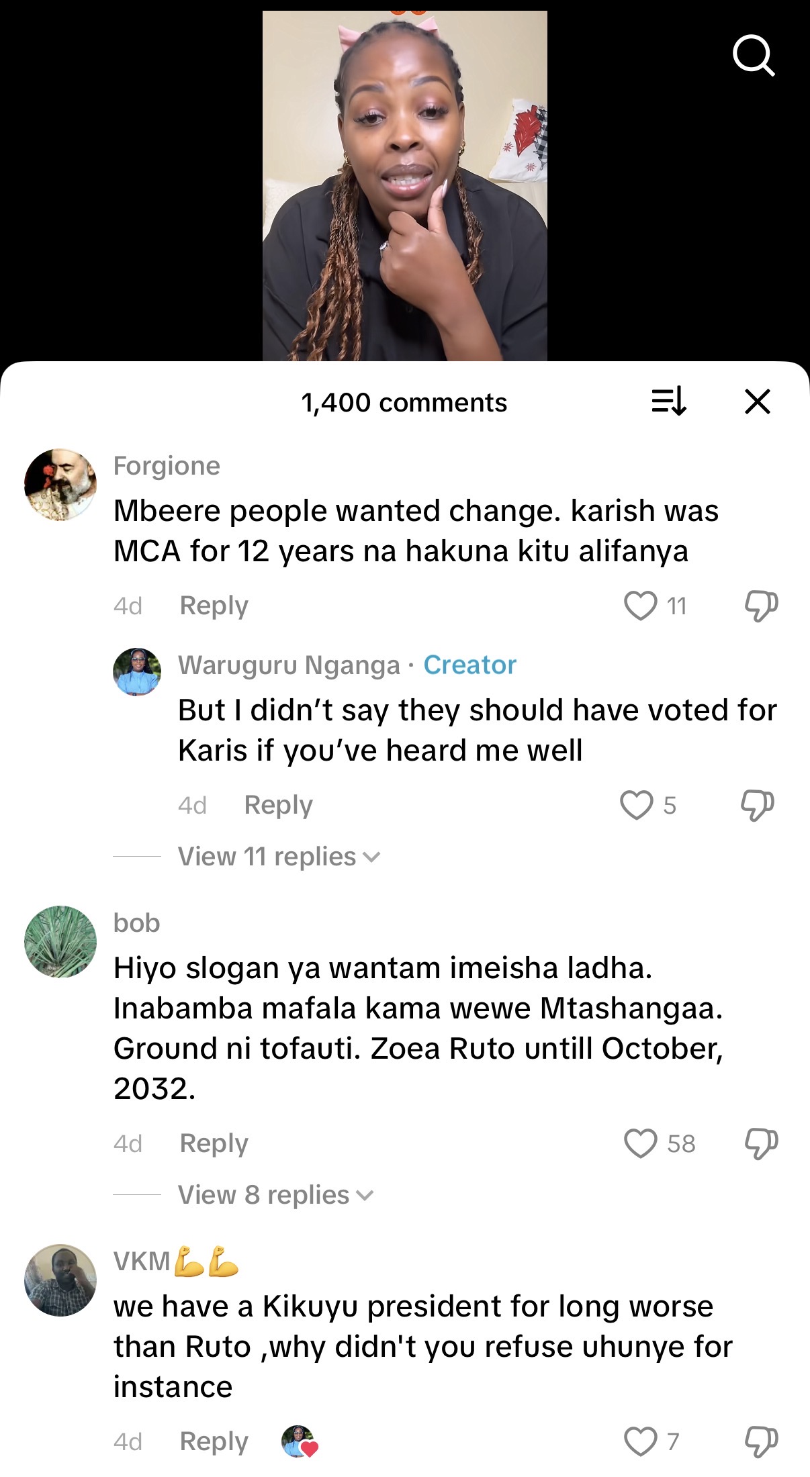
Task: Dislike Waruguru Nganga's creator reply
Action: (x=757, y=805)
